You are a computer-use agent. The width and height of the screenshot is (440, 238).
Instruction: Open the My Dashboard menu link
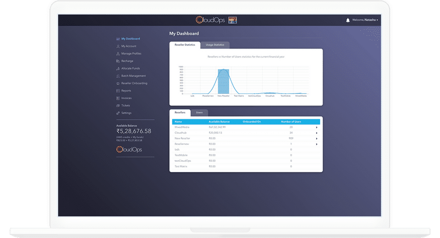click(131, 39)
